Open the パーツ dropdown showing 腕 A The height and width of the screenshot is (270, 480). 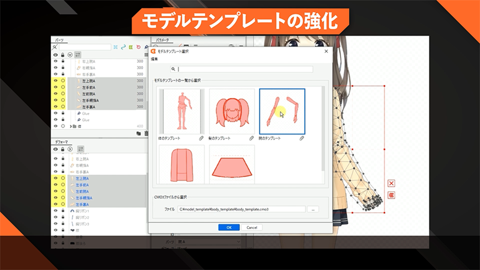pos(208,242)
